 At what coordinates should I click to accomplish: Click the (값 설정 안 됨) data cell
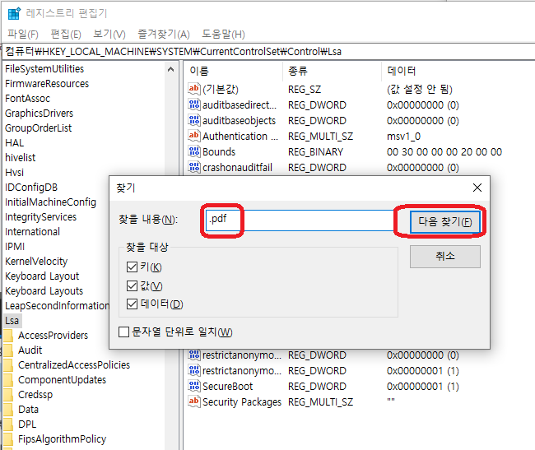(420, 90)
